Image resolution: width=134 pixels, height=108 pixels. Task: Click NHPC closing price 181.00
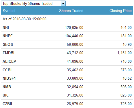click(126, 36)
